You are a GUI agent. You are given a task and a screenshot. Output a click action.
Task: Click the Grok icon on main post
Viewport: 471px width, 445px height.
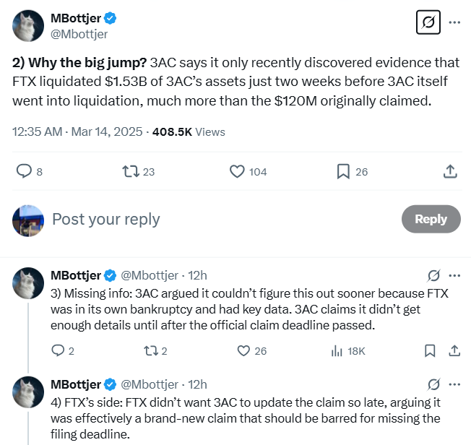pyautogui.click(x=428, y=22)
